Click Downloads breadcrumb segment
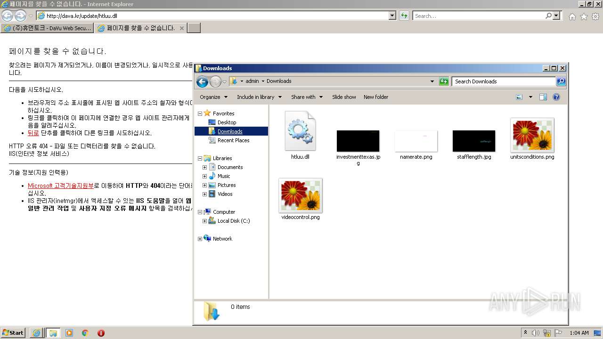The height and width of the screenshot is (339, 603). point(279,81)
